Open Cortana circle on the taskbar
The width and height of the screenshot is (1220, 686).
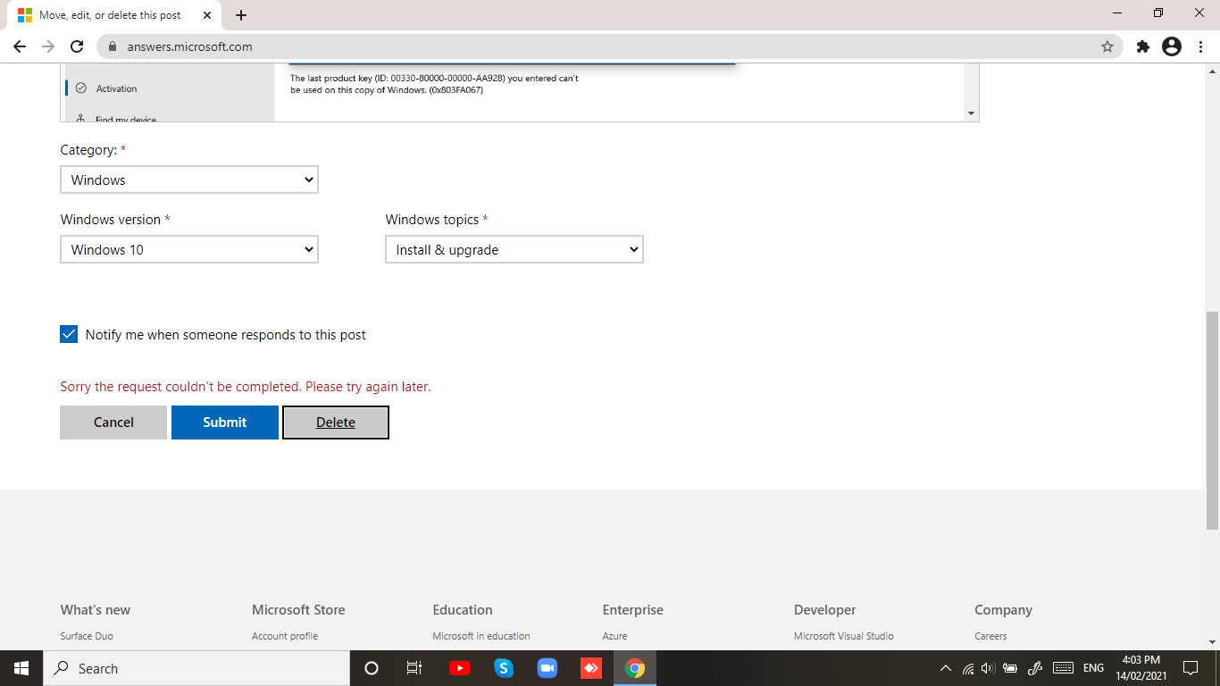372,668
